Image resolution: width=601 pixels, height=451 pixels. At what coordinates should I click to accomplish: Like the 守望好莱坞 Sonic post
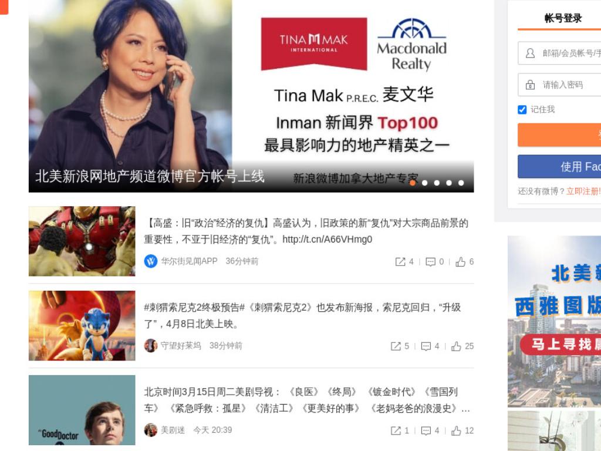click(455, 346)
